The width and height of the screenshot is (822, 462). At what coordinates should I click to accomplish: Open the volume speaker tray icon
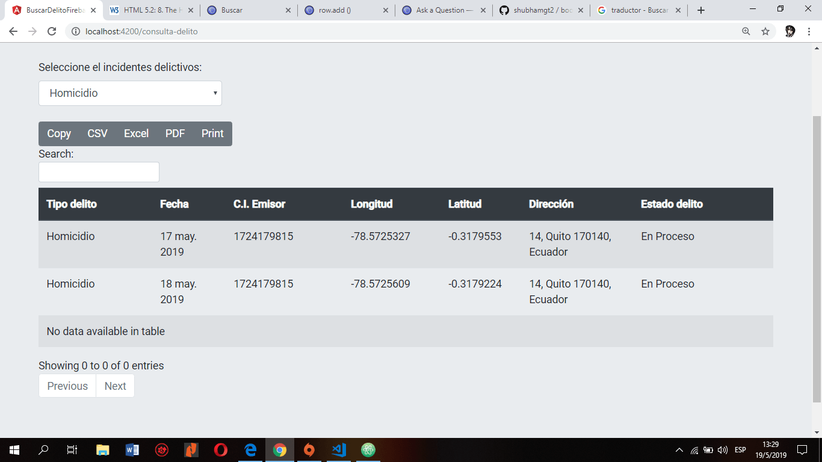723,450
